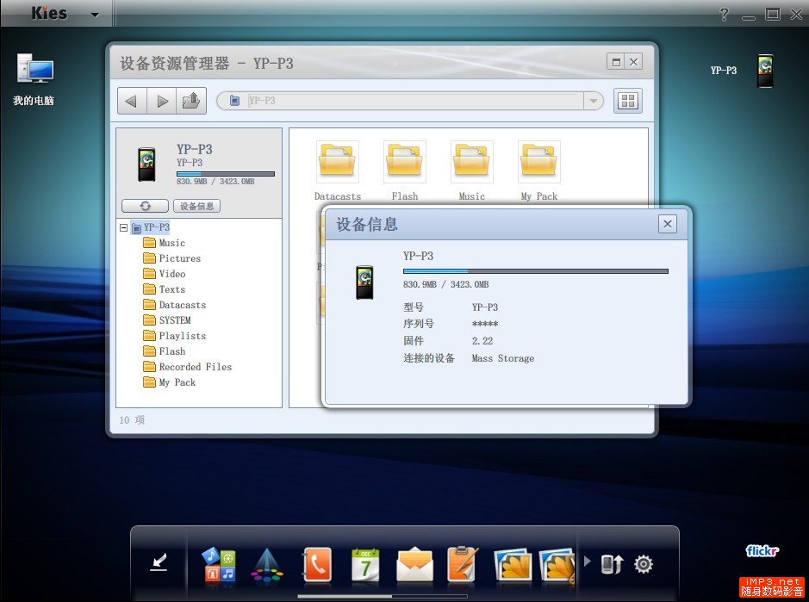Expand the dock overflow arrow
Viewport: 809px width, 602px height.
coord(588,563)
